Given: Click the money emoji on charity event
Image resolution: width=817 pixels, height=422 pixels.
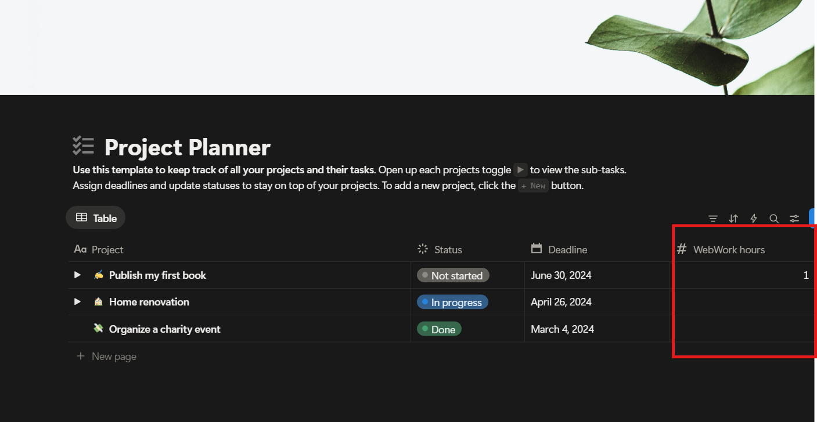Looking at the screenshot, I should [x=99, y=329].
